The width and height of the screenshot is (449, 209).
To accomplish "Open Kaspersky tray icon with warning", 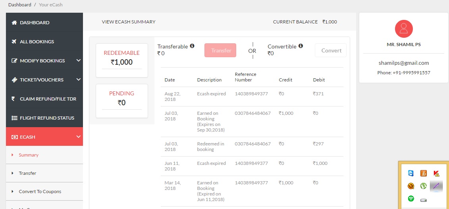I will [x=436, y=173].
